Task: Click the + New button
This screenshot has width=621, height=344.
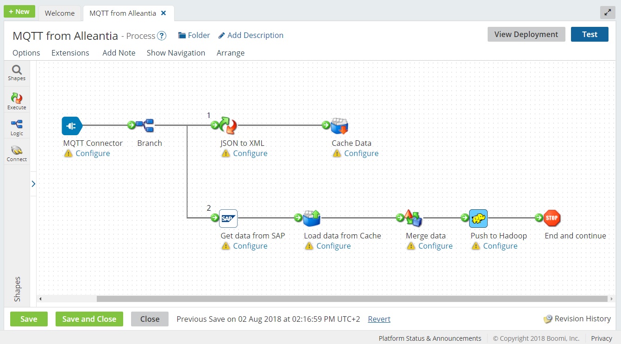Action: [19, 12]
